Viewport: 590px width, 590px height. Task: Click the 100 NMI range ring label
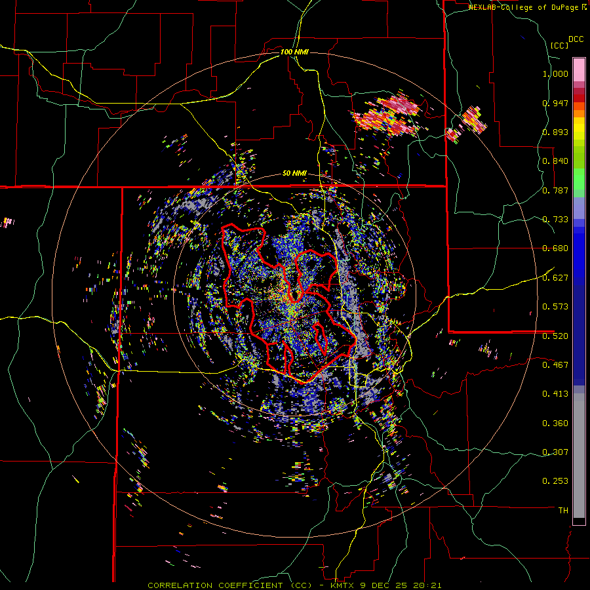(x=294, y=52)
